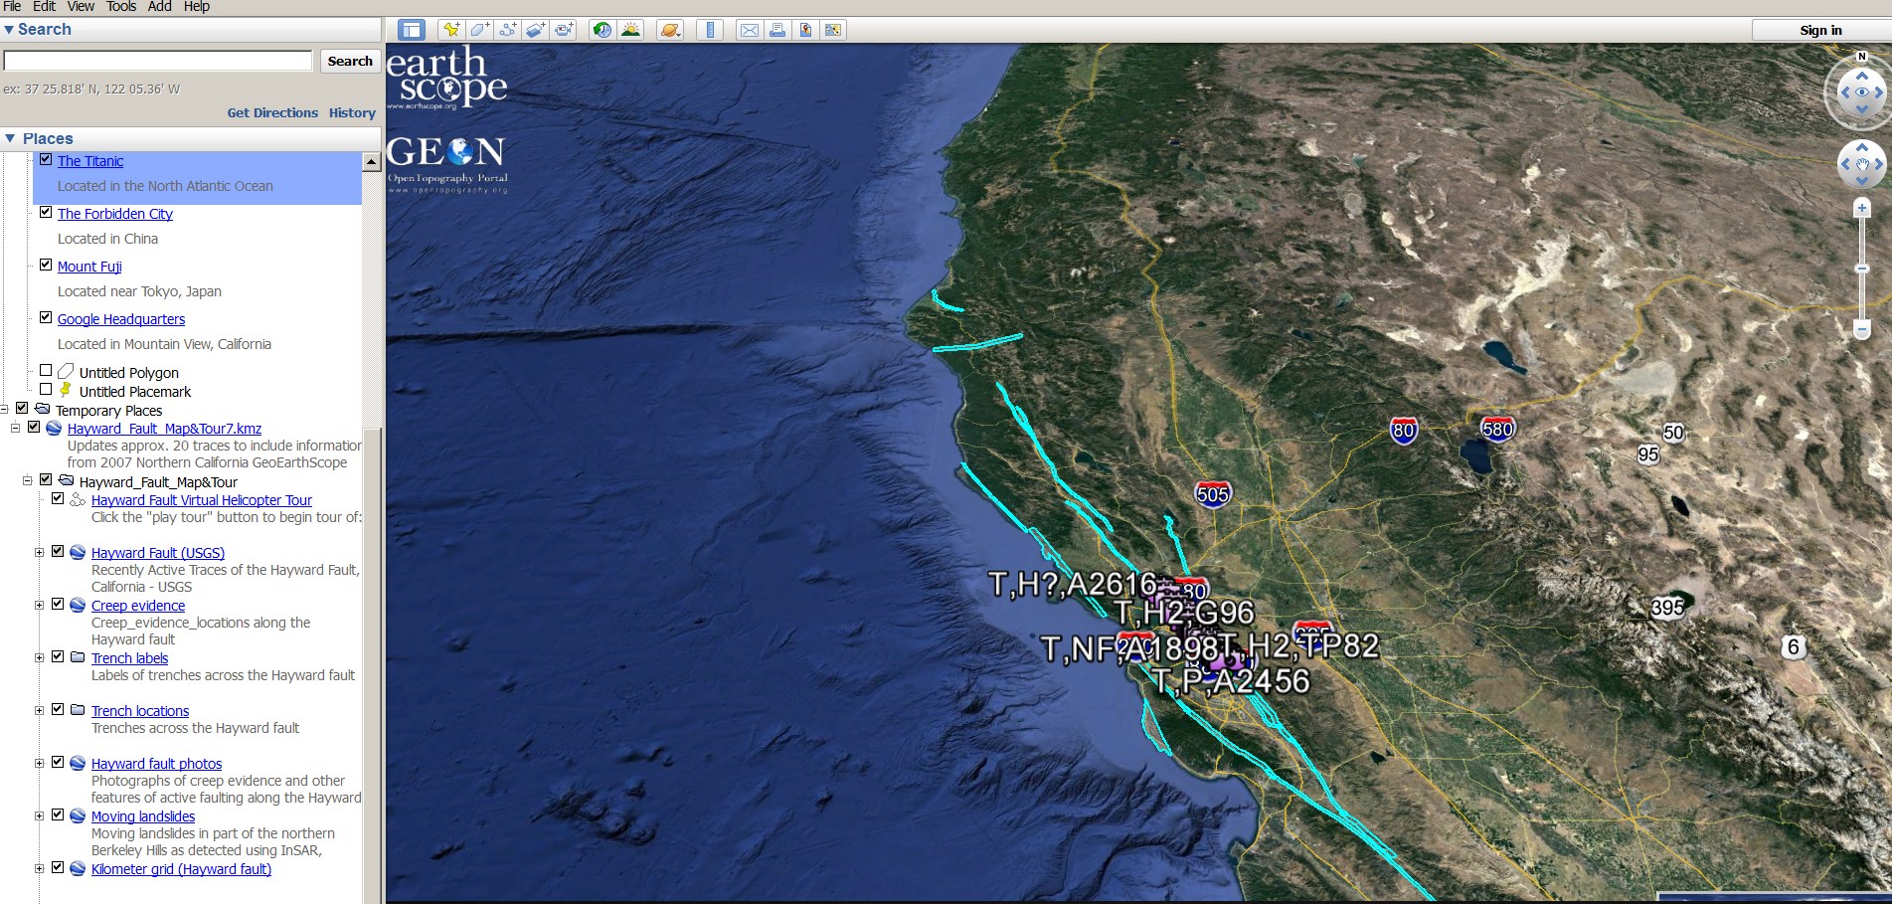Expand the Trench locations folder node
Image resolution: width=1892 pixels, height=904 pixels.
pos(39,710)
